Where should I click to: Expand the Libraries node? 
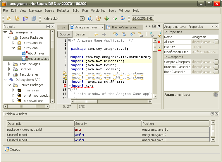[x=9, y=69]
